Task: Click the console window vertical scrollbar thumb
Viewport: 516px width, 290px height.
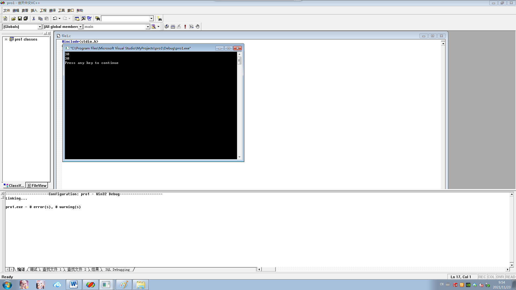Action: click(239, 60)
